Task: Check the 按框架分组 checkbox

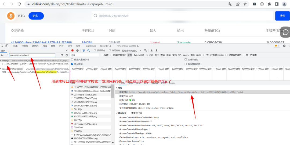Action: [x=186, y=59]
